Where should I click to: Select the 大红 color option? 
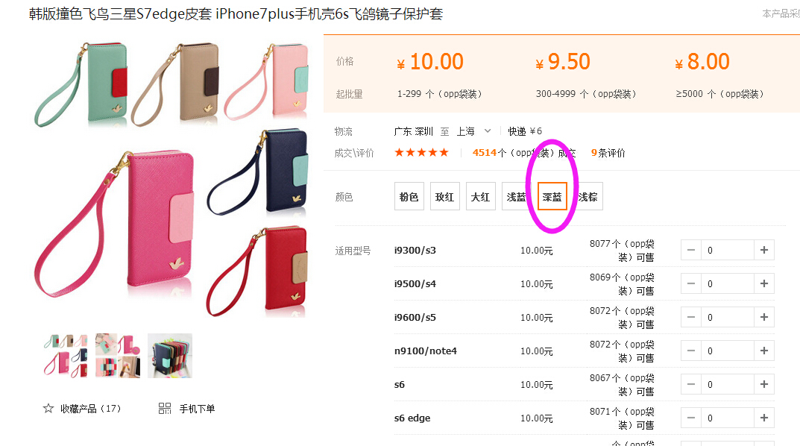pos(481,196)
